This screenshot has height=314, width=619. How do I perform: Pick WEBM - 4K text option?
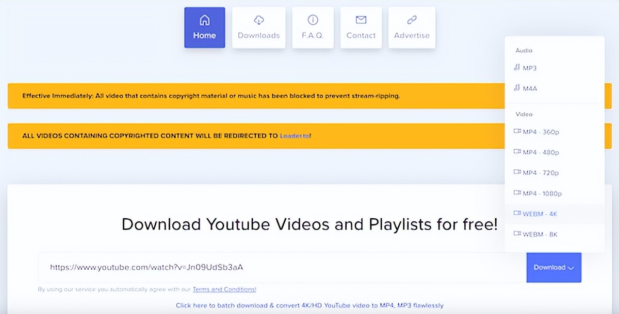click(x=540, y=214)
